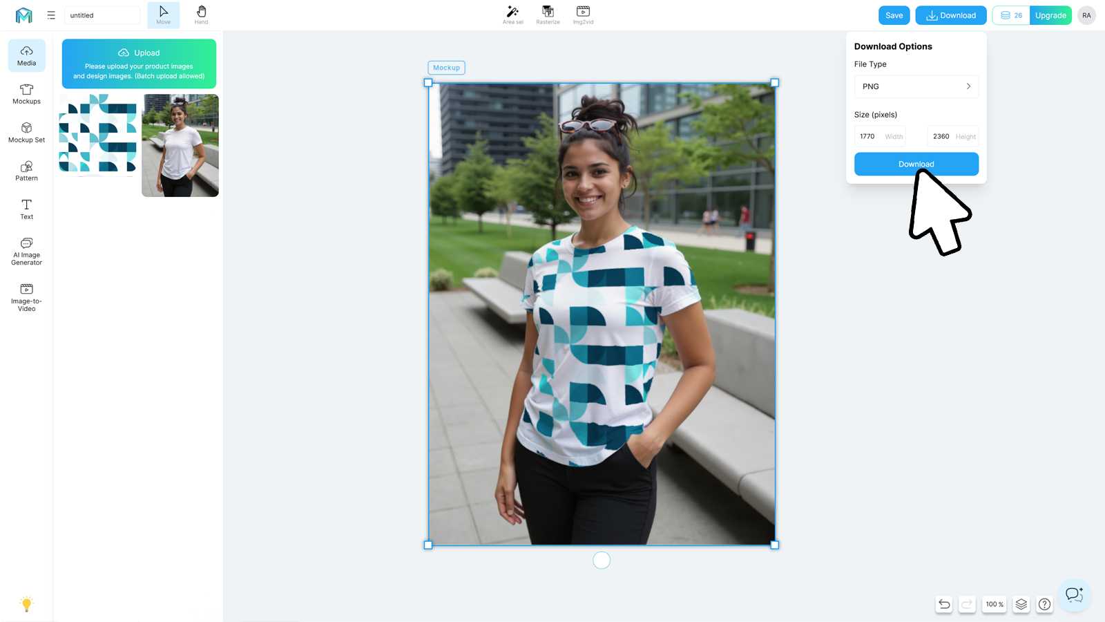Open the chat support bubble
The width and height of the screenshot is (1105, 622).
pos(1074,595)
